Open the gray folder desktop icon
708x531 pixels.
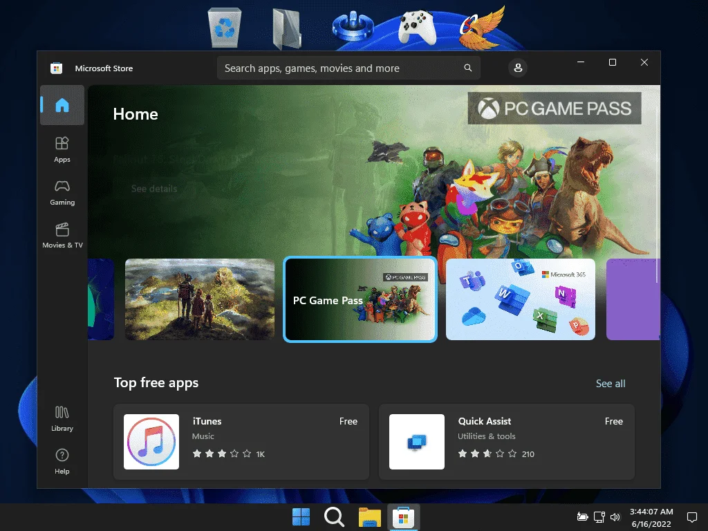(287, 28)
